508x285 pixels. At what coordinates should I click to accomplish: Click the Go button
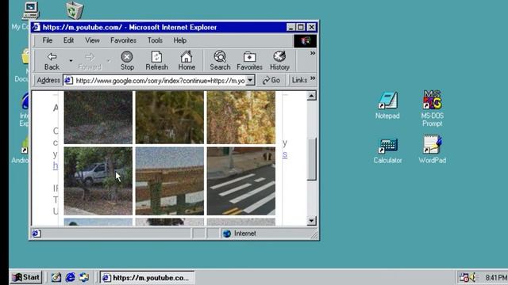271,80
